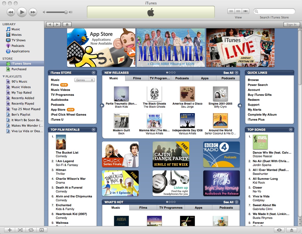Expand Top Film Rentals panel arrow
The width and height of the screenshot is (302, 234).
(94, 130)
